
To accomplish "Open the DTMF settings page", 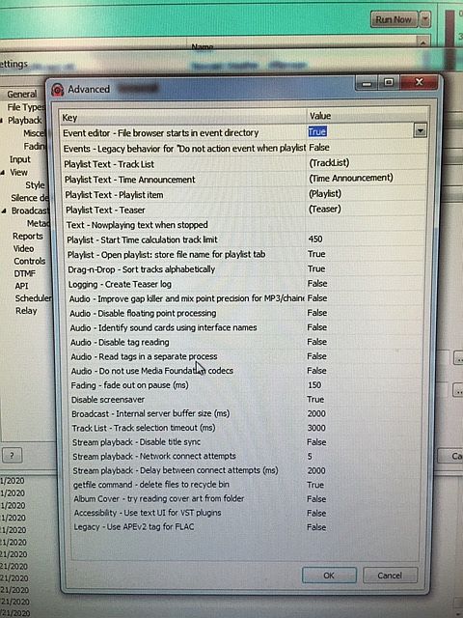I will (25, 273).
